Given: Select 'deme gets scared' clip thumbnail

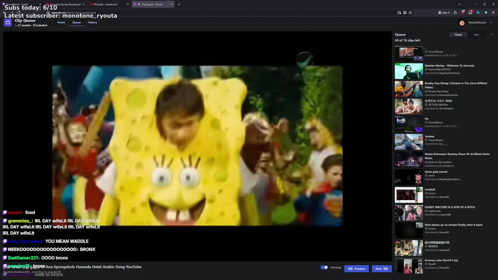Looking at the screenshot, I should pyautogui.click(x=409, y=177).
